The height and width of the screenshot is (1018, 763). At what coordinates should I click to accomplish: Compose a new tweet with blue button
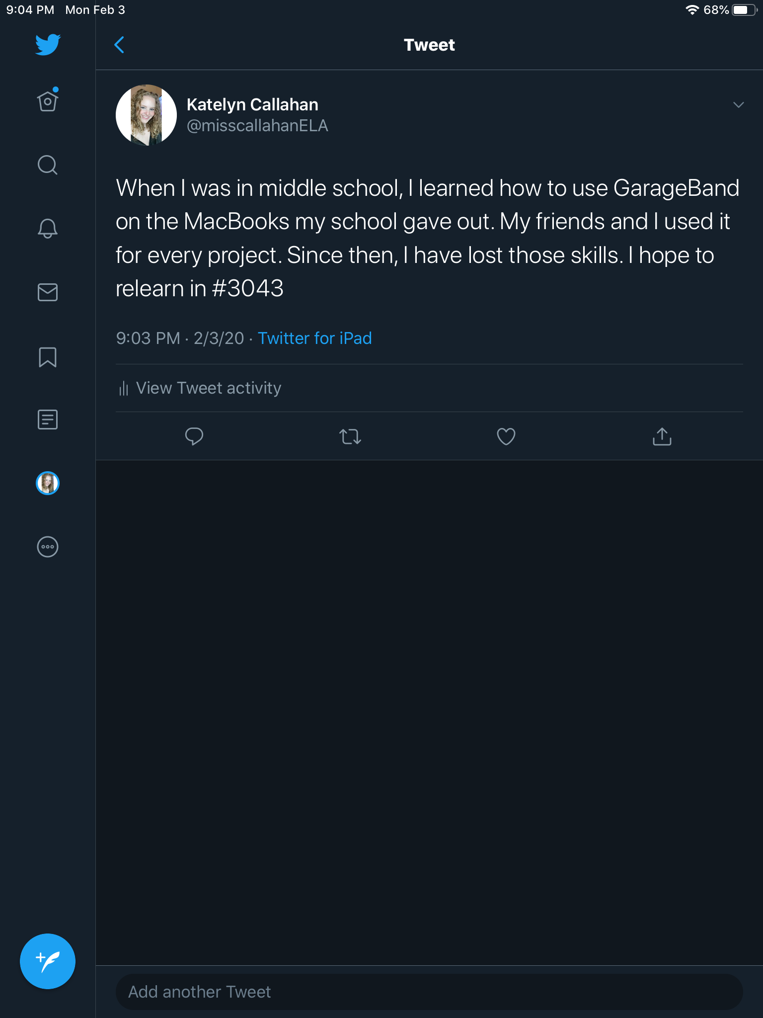pyautogui.click(x=48, y=961)
